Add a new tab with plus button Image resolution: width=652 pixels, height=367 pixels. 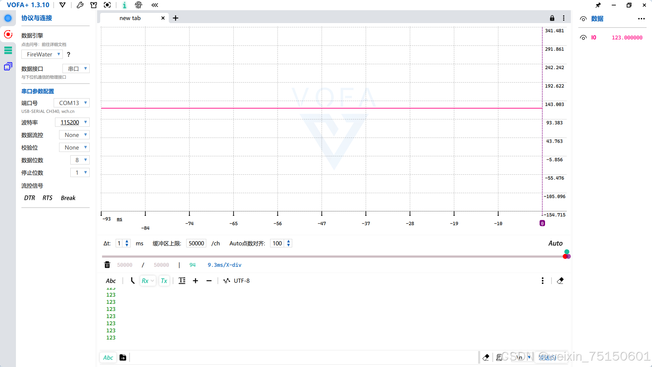[x=176, y=18]
